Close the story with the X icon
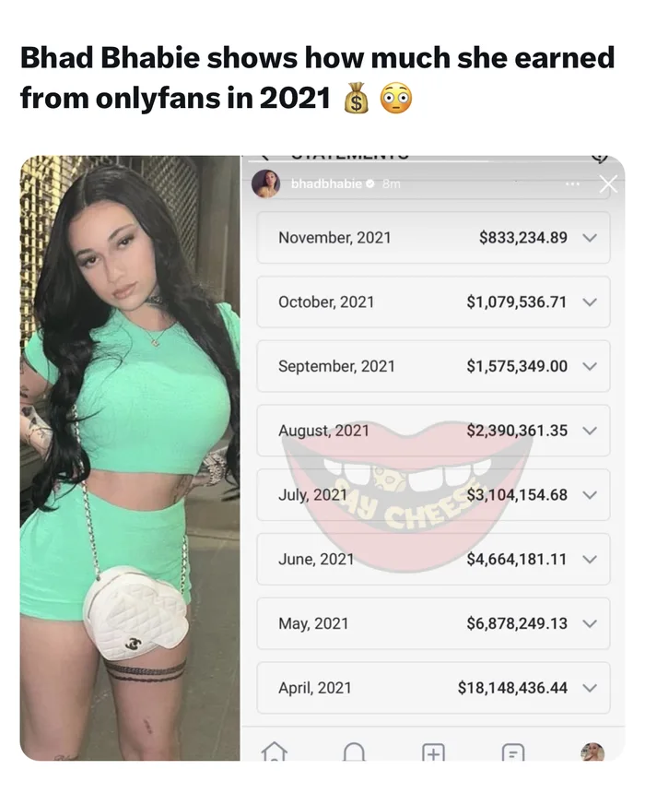The width and height of the screenshot is (645, 793). point(608,184)
